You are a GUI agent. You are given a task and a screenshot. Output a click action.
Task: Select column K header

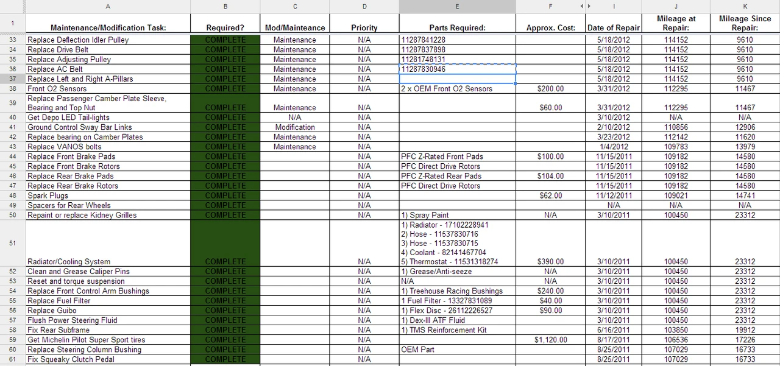pyautogui.click(x=745, y=6)
